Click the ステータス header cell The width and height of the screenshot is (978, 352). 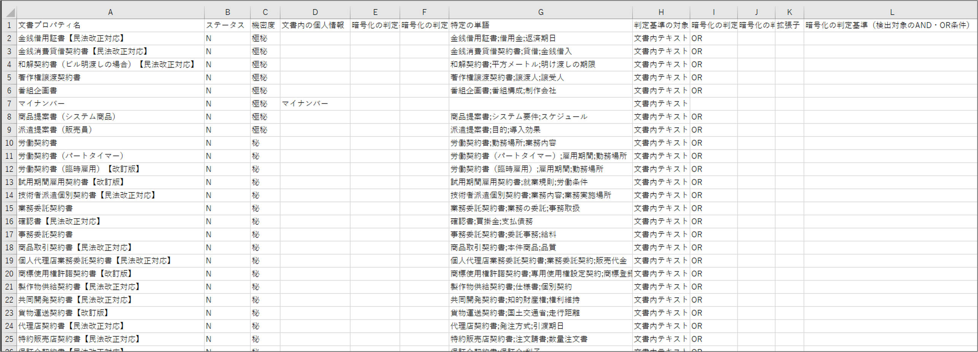coord(227,25)
